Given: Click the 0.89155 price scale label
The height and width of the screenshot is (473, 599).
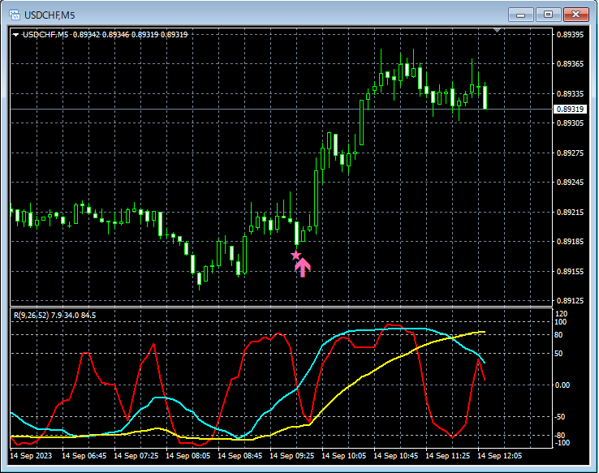Looking at the screenshot, I should click(570, 272).
